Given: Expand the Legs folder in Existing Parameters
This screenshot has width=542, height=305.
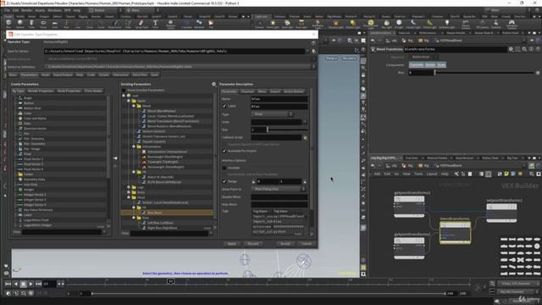Looking at the screenshot, I should point(129,187).
